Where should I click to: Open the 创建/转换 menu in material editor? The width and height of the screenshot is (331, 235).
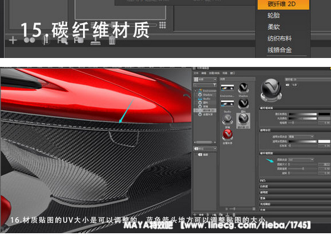click(x=214, y=73)
